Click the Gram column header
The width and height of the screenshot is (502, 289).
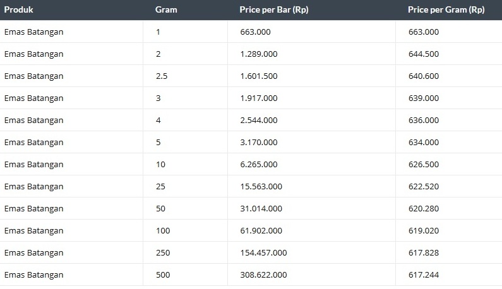point(166,9)
